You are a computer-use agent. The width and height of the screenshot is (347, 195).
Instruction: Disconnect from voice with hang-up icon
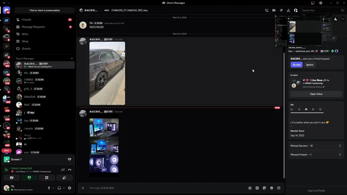point(69,170)
